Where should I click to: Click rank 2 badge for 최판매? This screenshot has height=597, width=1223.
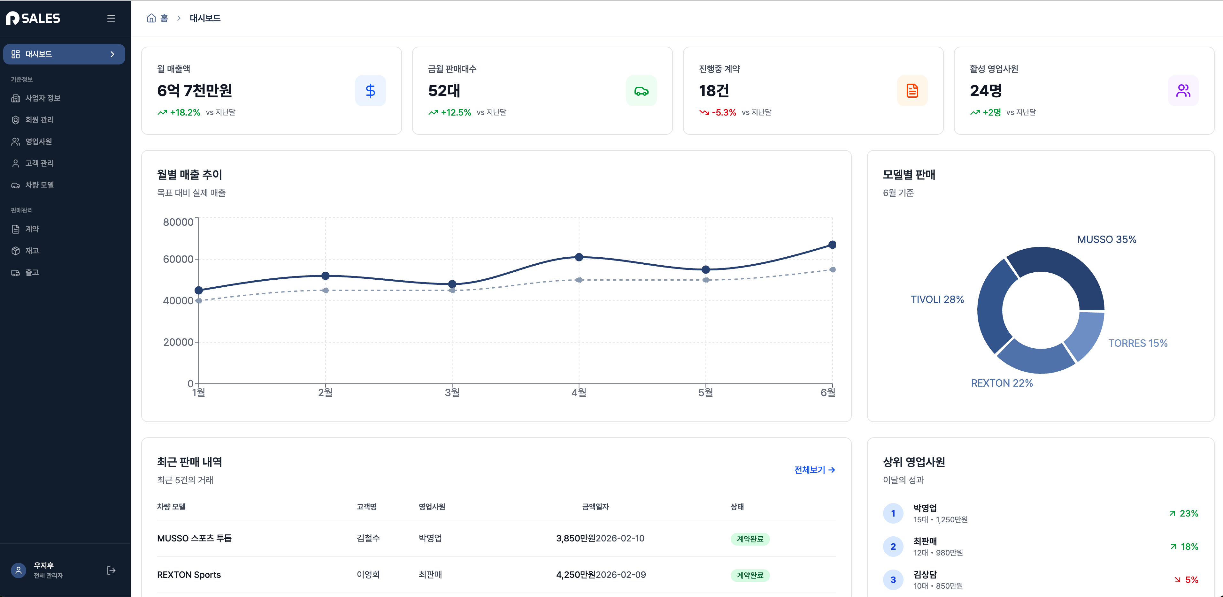[x=893, y=547]
